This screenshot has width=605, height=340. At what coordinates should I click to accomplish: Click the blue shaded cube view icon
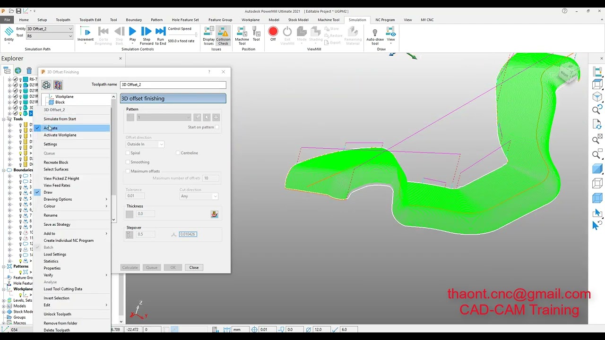[x=597, y=169]
